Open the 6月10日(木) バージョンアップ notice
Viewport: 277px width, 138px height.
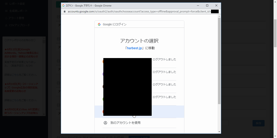coord(21,88)
